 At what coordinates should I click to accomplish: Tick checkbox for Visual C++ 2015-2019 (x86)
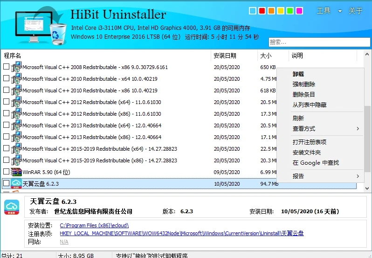pos(6,160)
